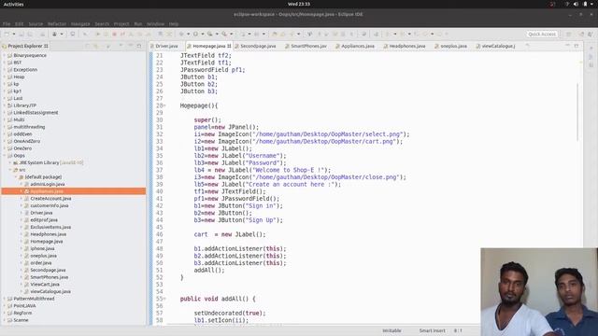
Task: Select Homepage.java in Project Explorer
Action: click(x=47, y=242)
